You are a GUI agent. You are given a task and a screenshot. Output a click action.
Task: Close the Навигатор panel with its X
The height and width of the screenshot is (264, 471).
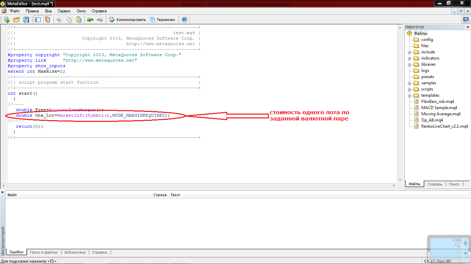coord(468,27)
